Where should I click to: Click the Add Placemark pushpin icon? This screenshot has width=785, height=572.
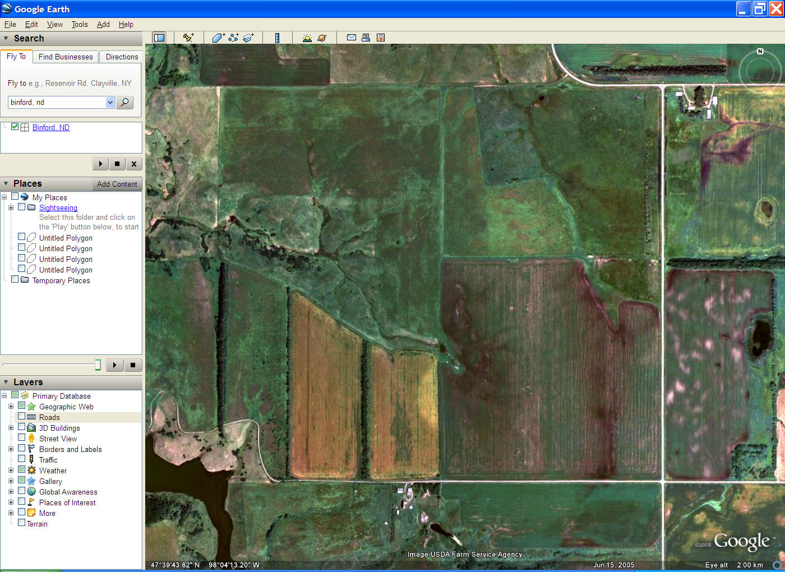pos(188,38)
